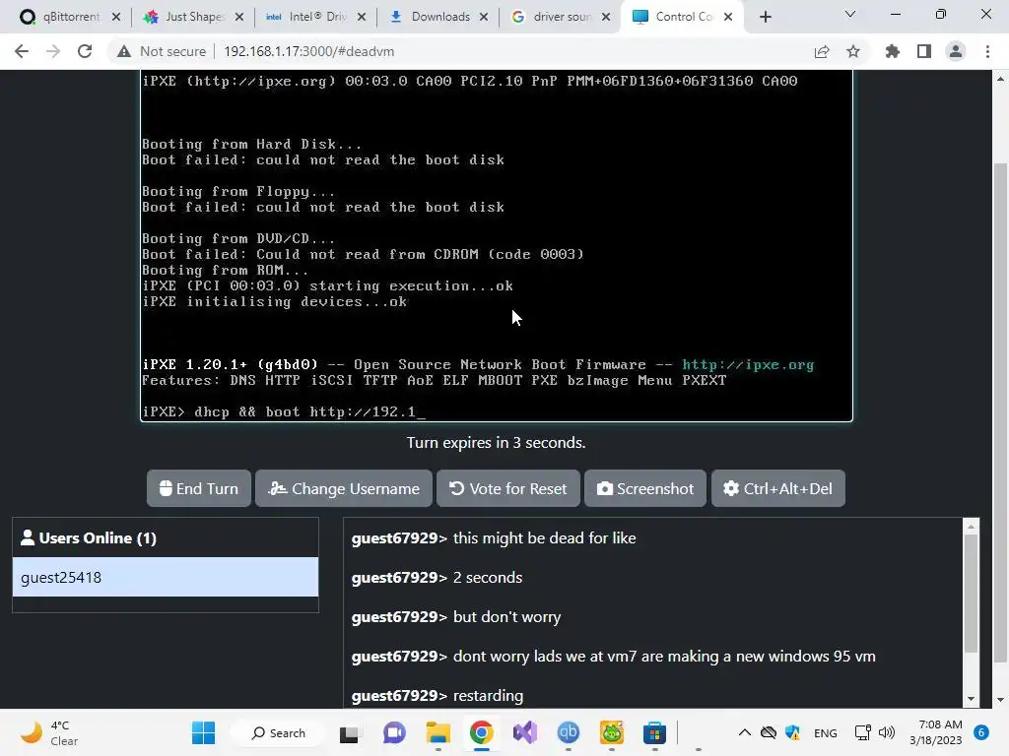1009x756 pixels.
Task: Toggle the Chrome side panel icon
Action: point(924,51)
